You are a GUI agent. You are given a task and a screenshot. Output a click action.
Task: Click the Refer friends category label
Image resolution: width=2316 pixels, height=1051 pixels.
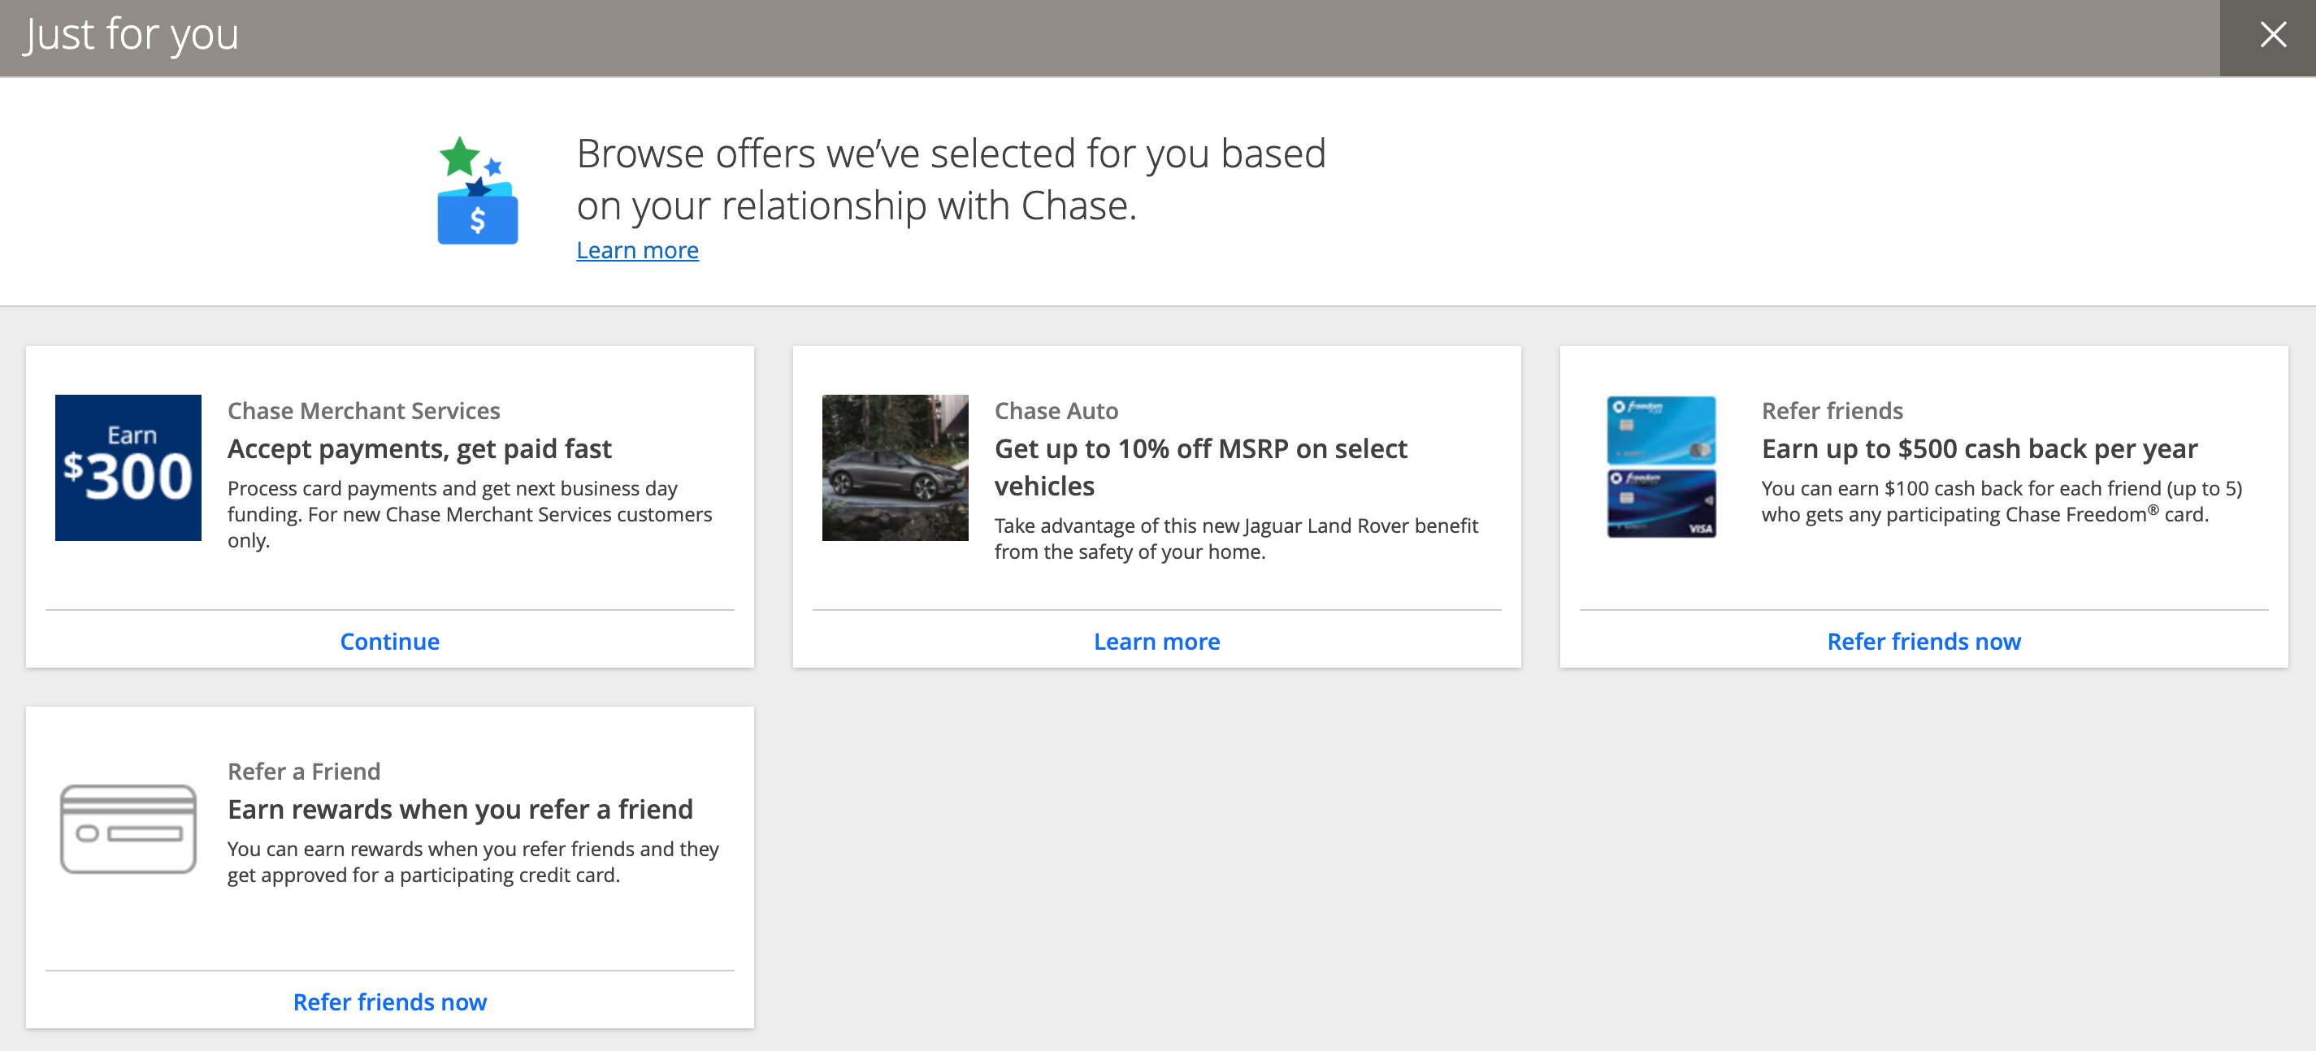pyautogui.click(x=1832, y=412)
